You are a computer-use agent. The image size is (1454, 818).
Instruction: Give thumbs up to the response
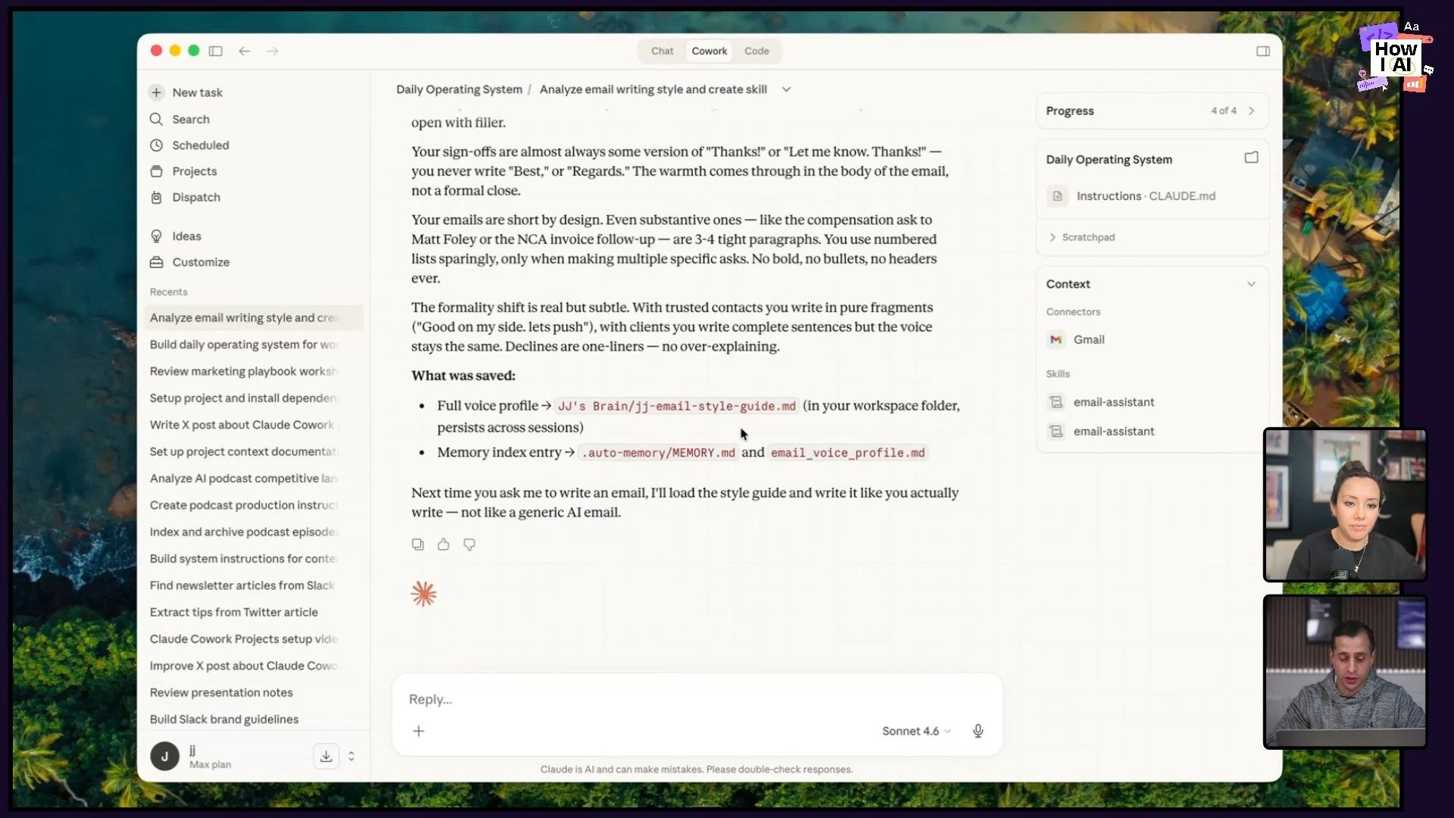[x=444, y=545]
